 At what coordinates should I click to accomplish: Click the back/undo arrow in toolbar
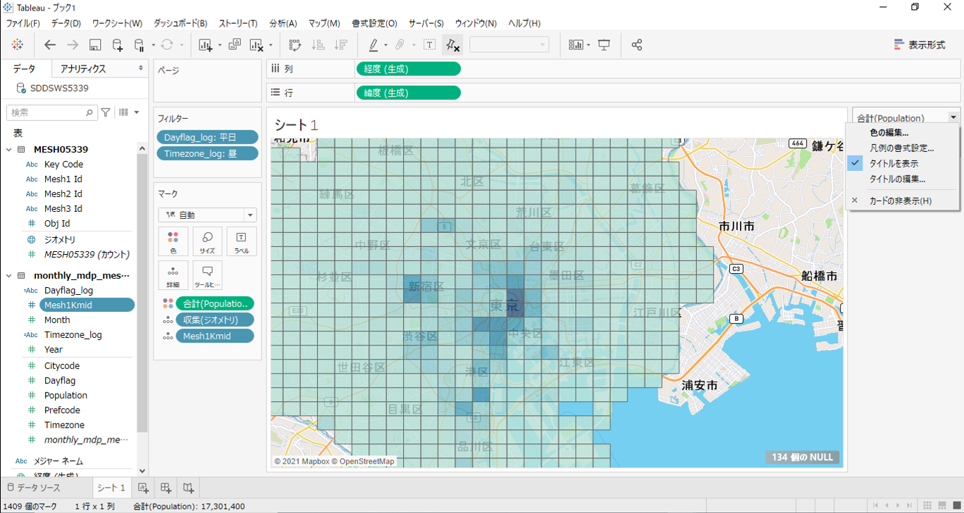[50, 45]
